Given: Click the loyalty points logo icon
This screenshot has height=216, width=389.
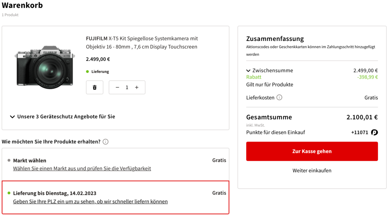Looking at the screenshot, I should coord(374,132).
